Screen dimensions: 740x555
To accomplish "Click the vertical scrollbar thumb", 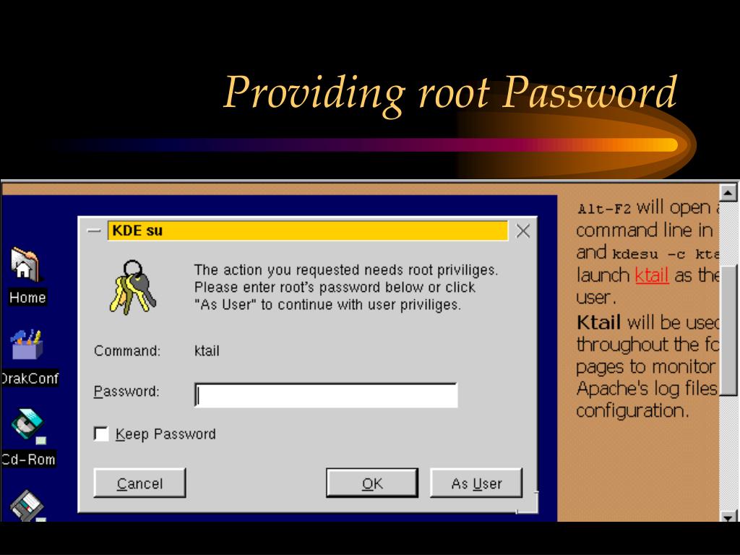I will [728, 330].
